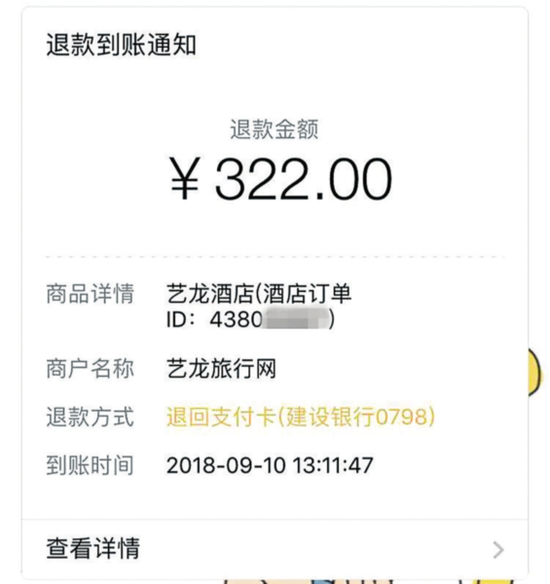Tap the 商户名称 field label

click(x=90, y=369)
